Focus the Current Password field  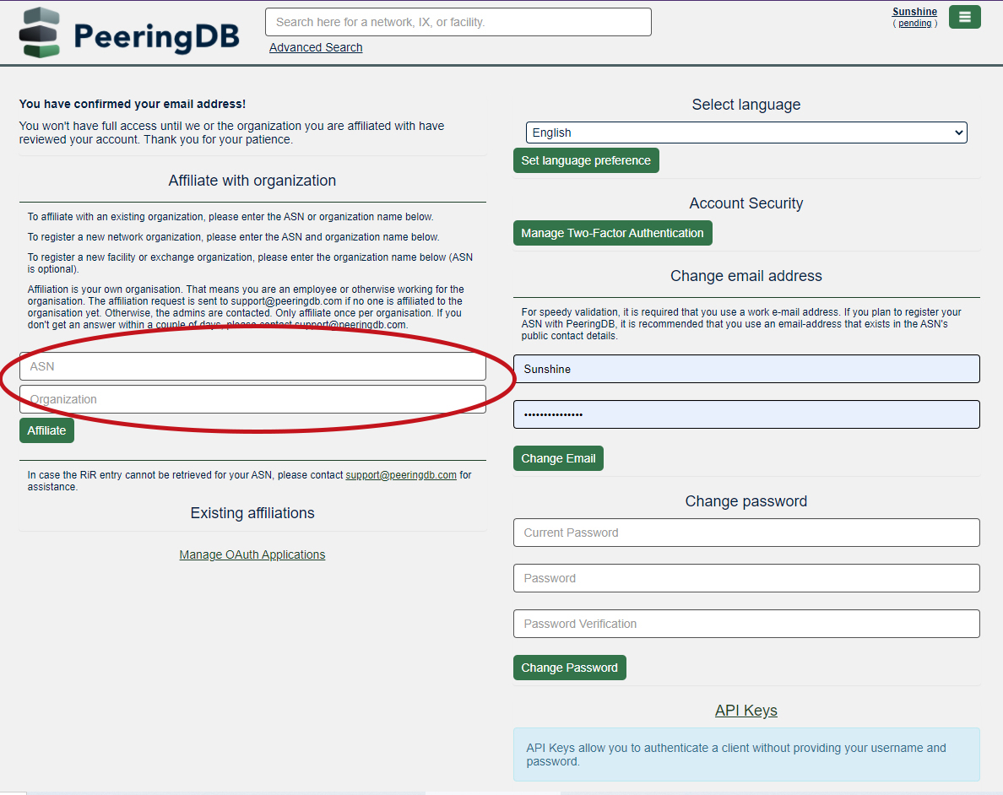tap(745, 533)
